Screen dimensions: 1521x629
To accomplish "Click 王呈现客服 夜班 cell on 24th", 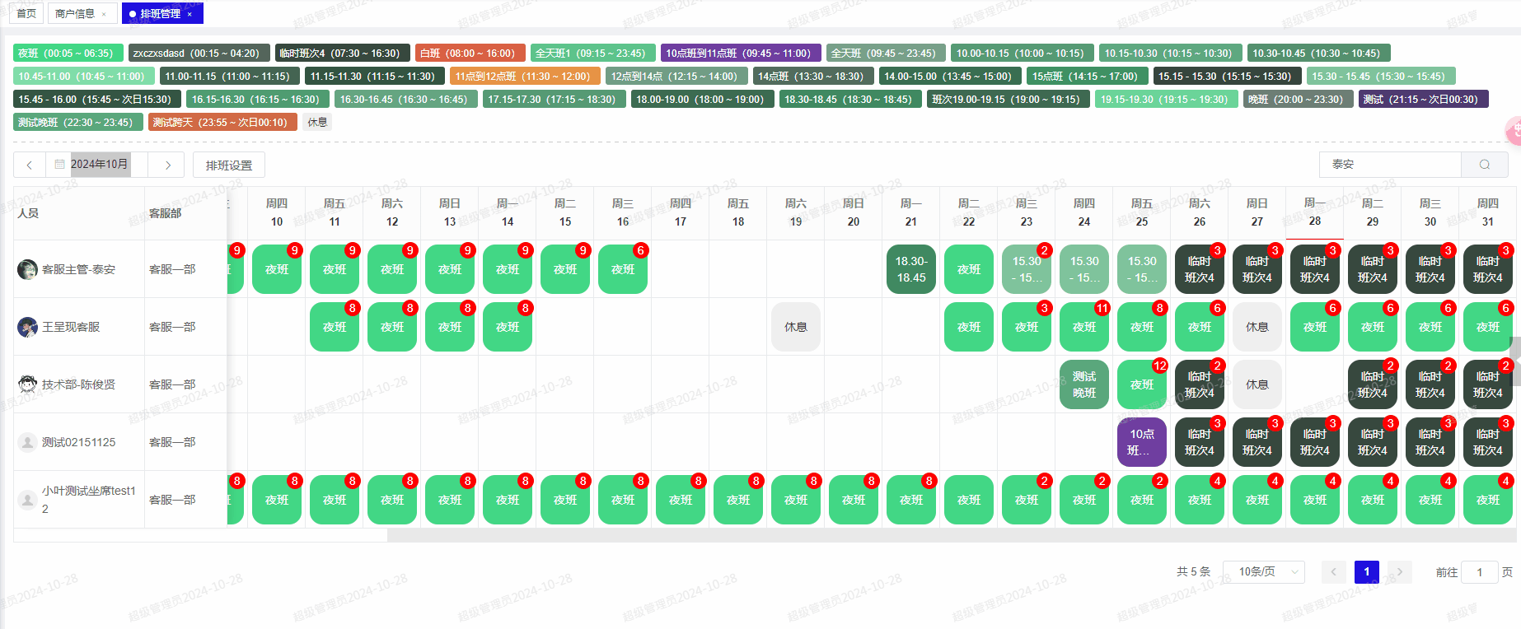I will point(1084,327).
